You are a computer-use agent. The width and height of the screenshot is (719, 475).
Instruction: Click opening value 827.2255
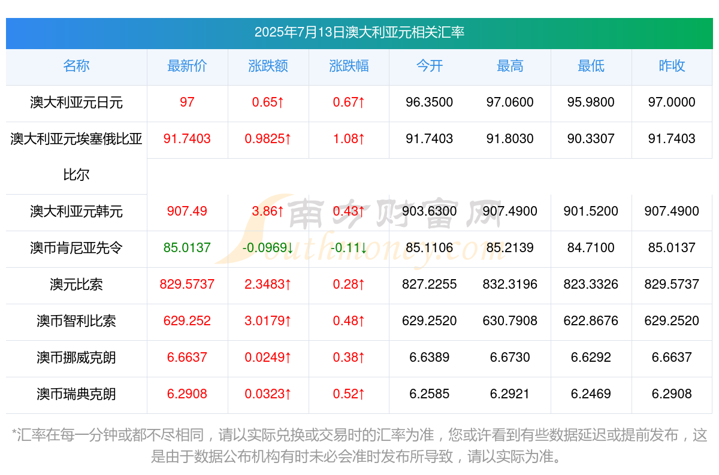tap(430, 285)
